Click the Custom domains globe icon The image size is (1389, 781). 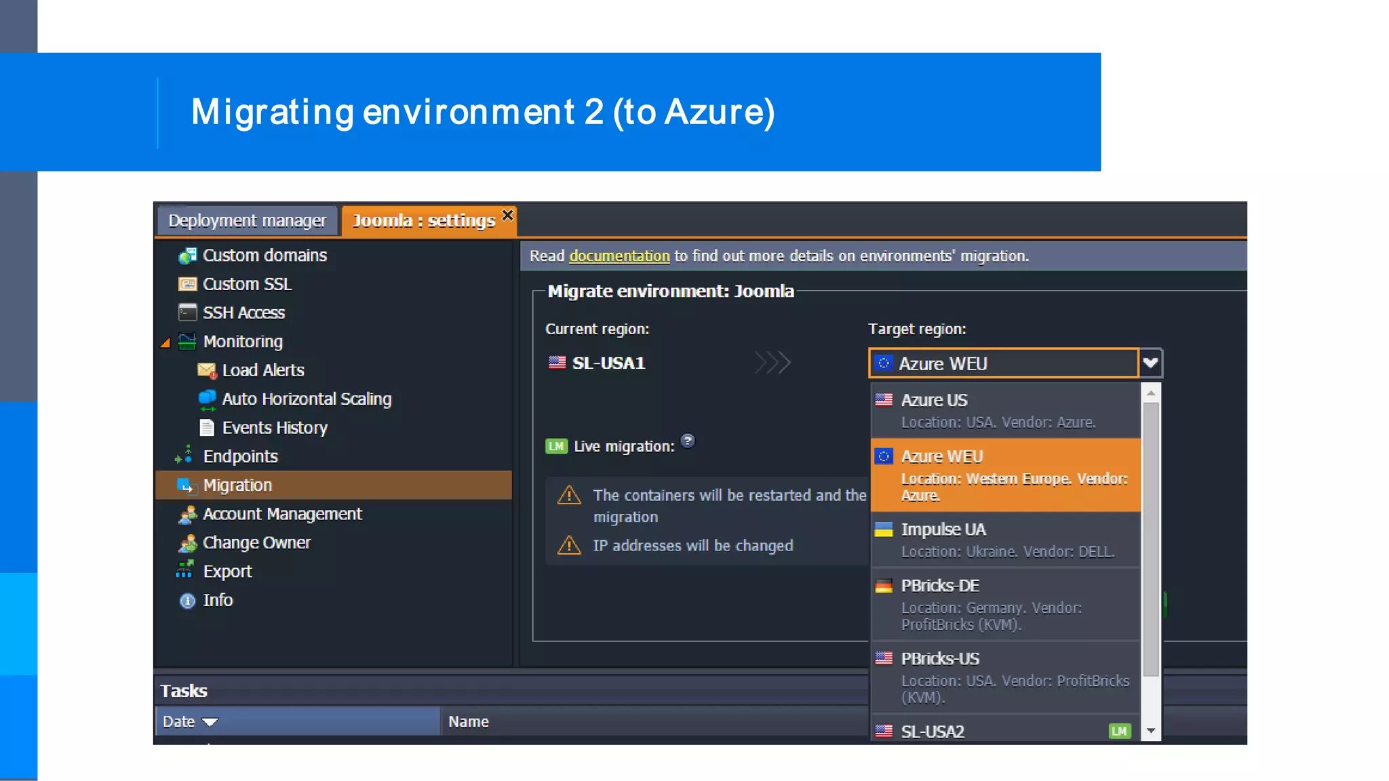pos(187,256)
